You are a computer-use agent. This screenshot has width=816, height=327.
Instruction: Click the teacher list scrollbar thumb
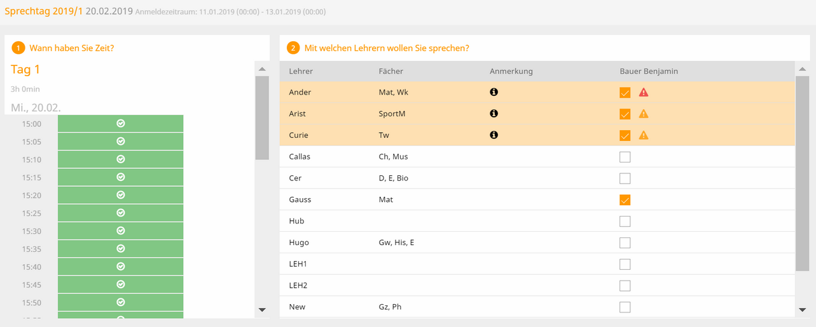[x=802, y=174]
